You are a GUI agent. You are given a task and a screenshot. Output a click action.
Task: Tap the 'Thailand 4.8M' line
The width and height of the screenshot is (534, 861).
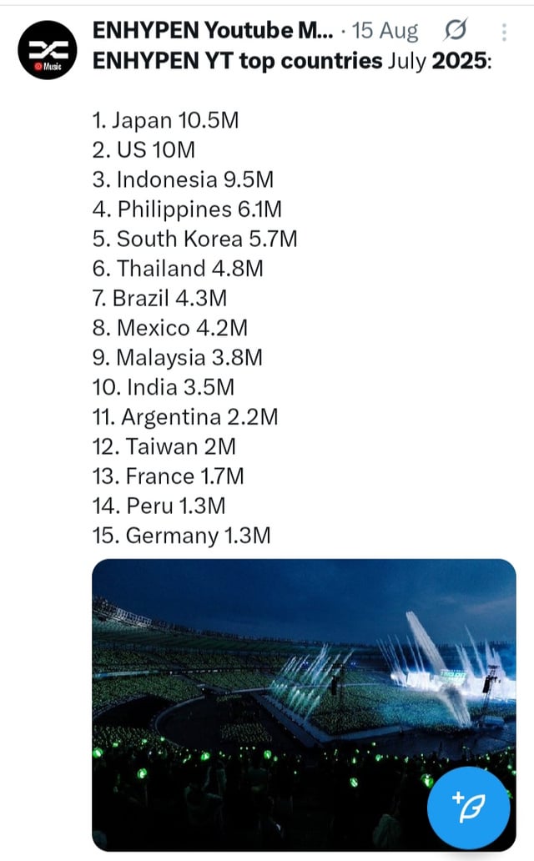coord(179,269)
